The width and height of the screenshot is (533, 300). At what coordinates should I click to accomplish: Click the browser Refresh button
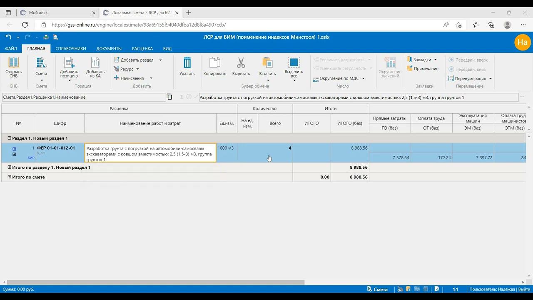tap(25, 25)
